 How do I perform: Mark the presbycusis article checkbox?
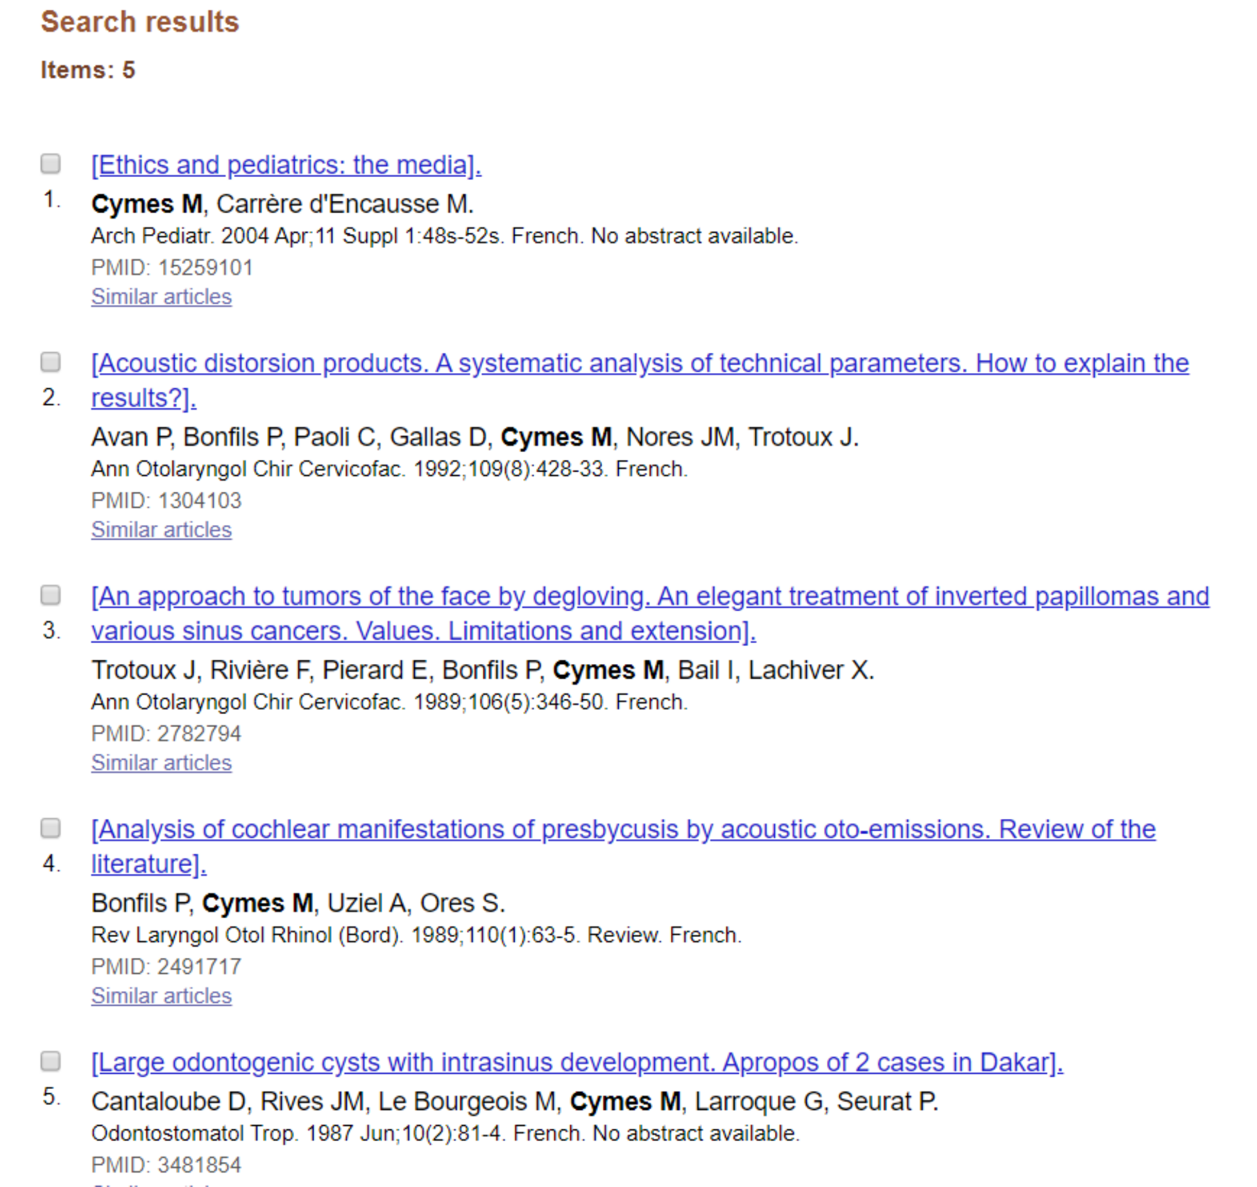coord(51,827)
